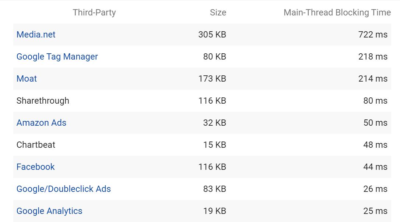Select the Third-Party column header
The width and height of the screenshot is (400, 222).
(94, 12)
